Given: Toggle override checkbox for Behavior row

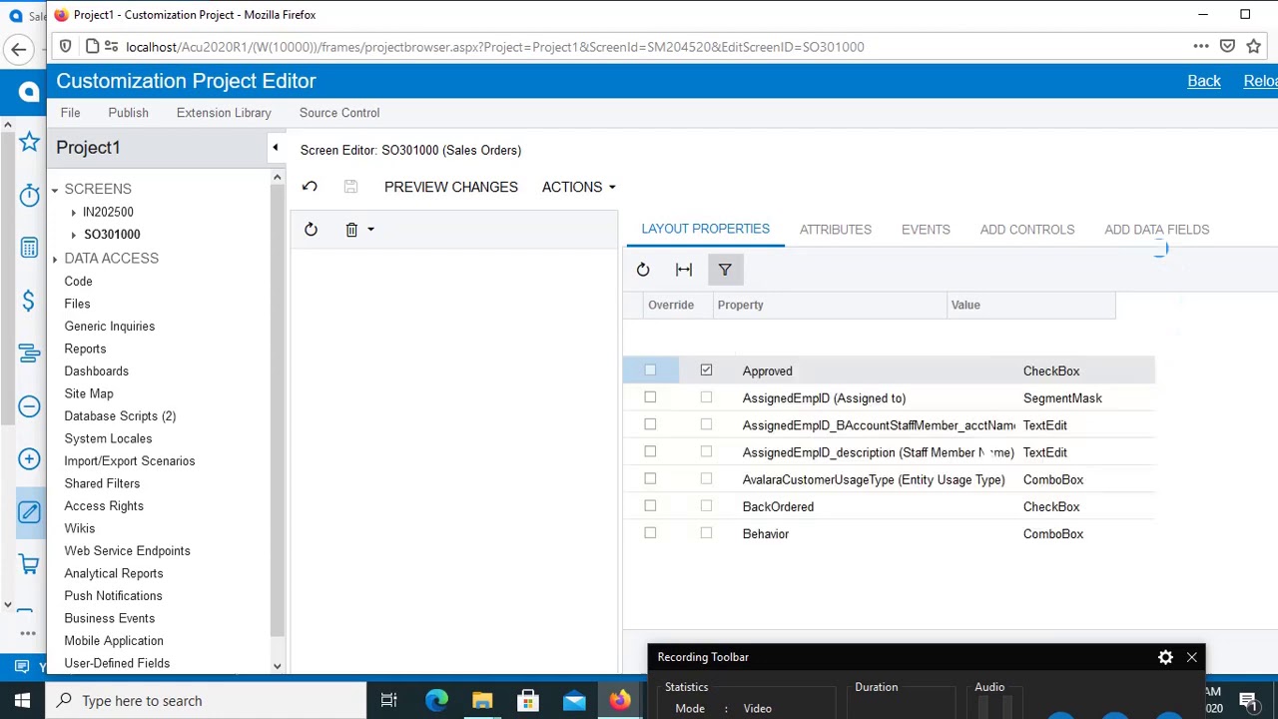Looking at the screenshot, I should [650, 533].
